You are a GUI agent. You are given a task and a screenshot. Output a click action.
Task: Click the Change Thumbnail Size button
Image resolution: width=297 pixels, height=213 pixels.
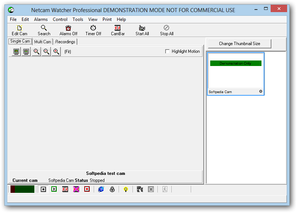(x=240, y=44)
